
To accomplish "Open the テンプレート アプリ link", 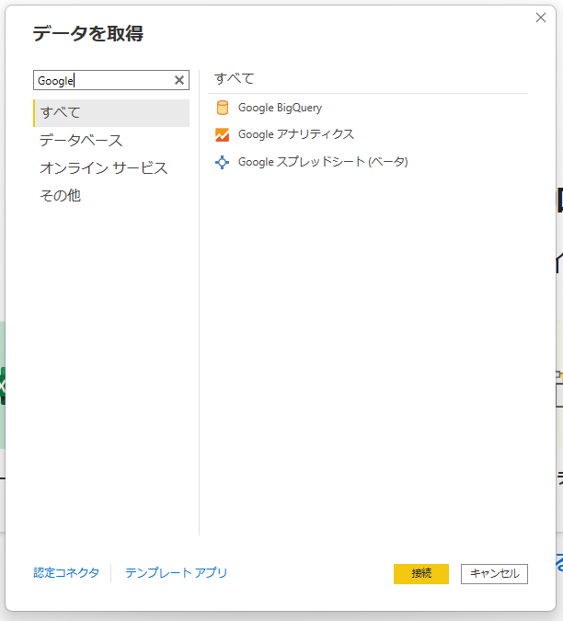I will tap(177, 572).
